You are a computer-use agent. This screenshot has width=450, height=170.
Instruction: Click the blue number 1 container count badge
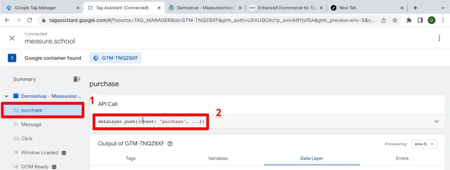click(12, 58)
